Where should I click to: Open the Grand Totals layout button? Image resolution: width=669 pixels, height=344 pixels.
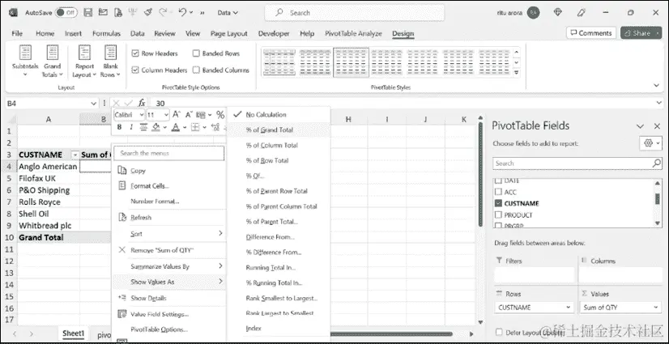pyautogui.click(x=52, y=62)
